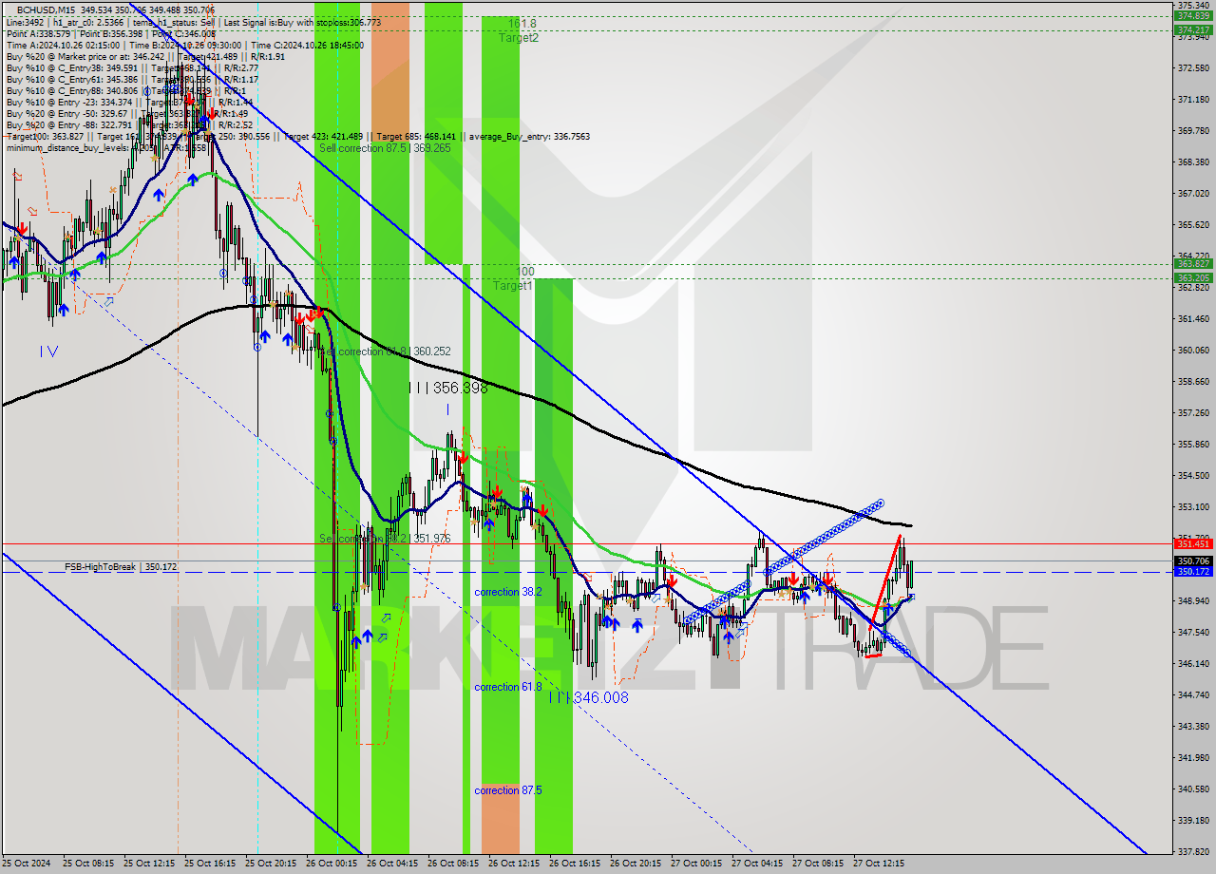Click the '26 Oct 12:15' time label
This screenshot has width=1216, height=874.
[x=514, y=864]
